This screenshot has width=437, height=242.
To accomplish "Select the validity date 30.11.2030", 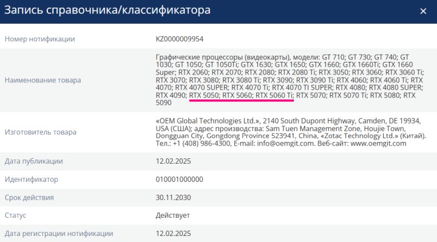I will pyautogui.click(x=174, y=198).
